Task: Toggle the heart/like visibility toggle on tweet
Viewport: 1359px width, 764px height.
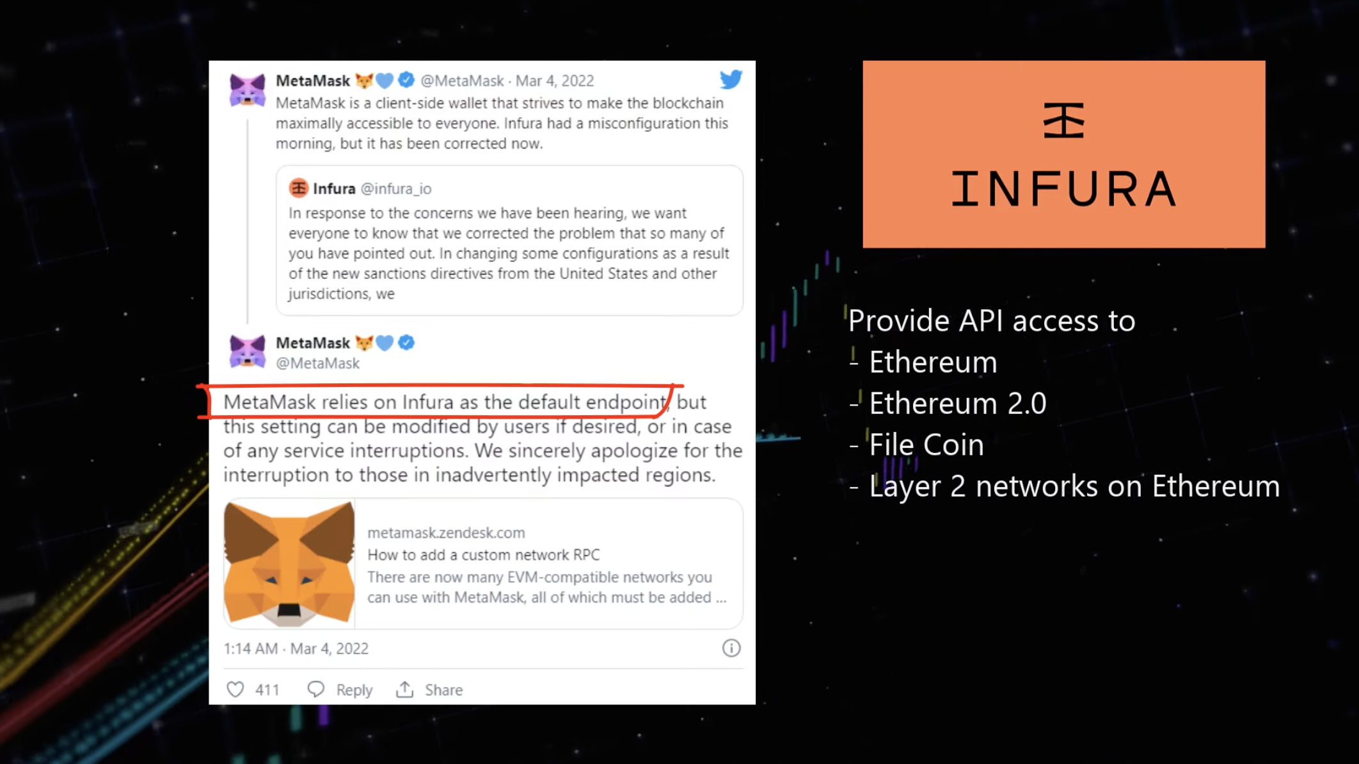Action: [x=235, y=689]
